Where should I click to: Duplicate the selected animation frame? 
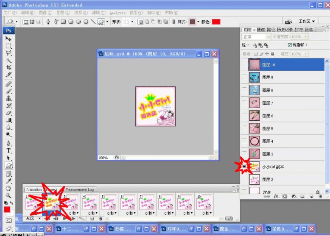point(92,219)
